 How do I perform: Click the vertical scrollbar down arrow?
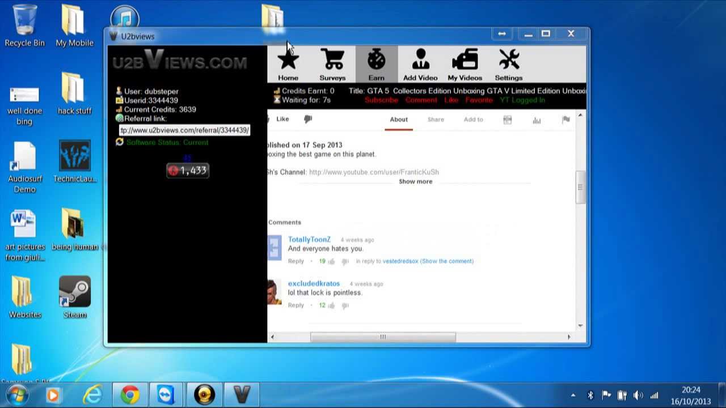580,325
